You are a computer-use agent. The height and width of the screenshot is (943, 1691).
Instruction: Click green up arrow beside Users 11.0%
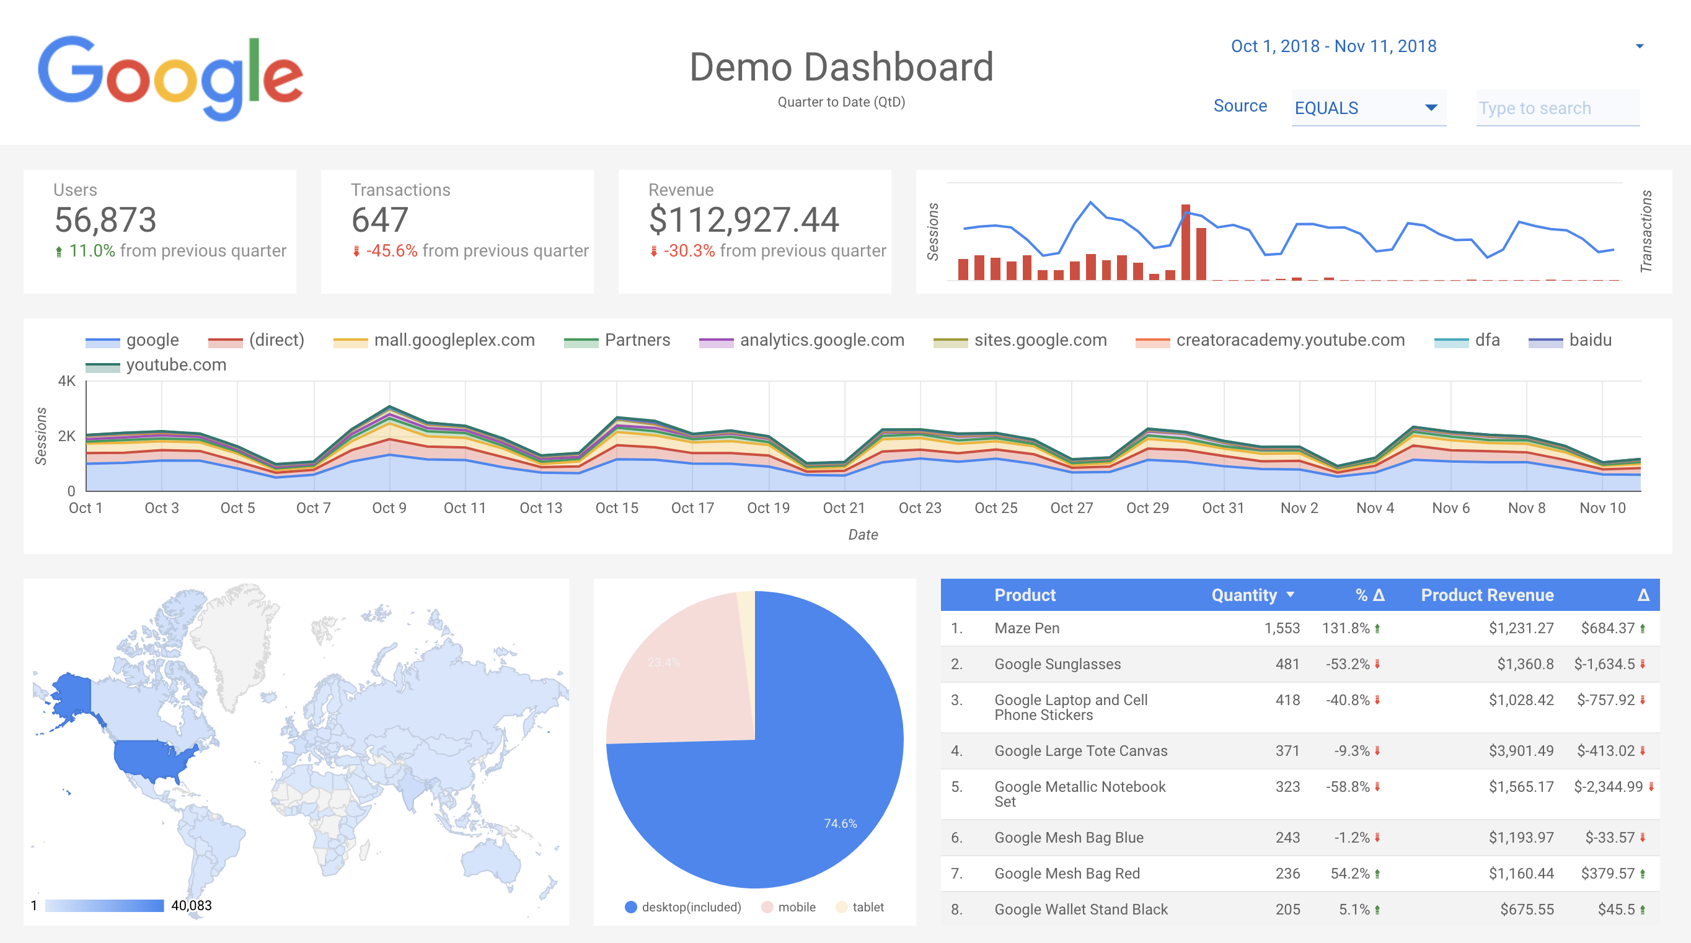59,252
